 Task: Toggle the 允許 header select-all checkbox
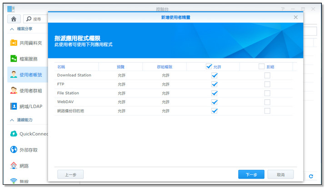coord(209,67)
